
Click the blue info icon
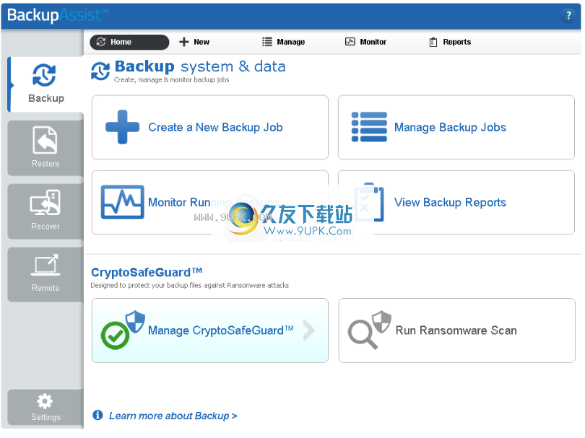click(97, 415)
